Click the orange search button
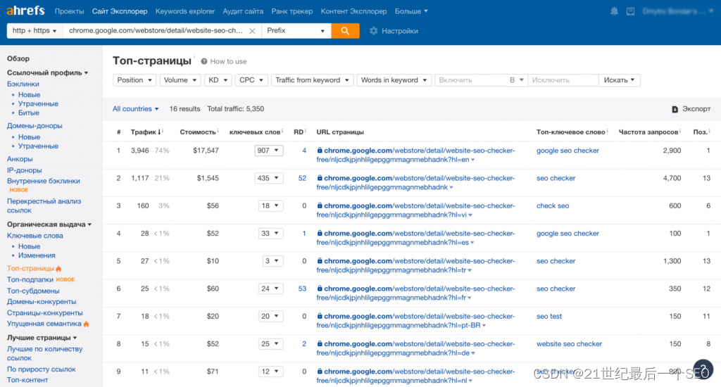 [x=345, y=31]
